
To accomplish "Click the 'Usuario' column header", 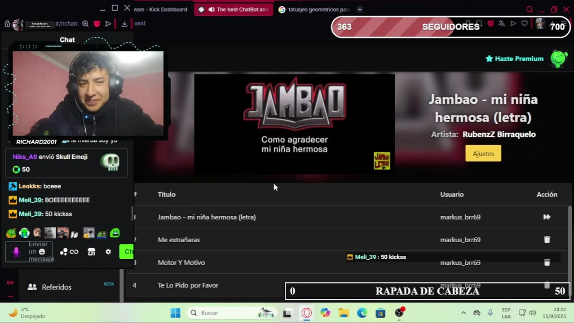I will point(452,194).
